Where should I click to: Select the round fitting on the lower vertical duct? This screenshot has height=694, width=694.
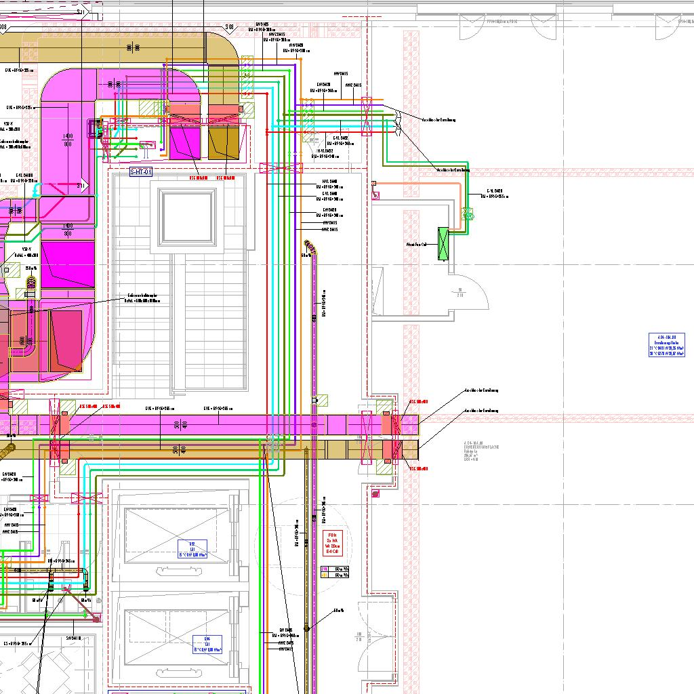click(306, 629)
